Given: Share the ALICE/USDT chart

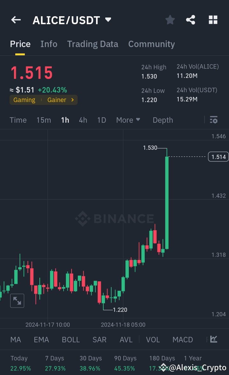Looking at the screenshot, I should tap(191, 20).
